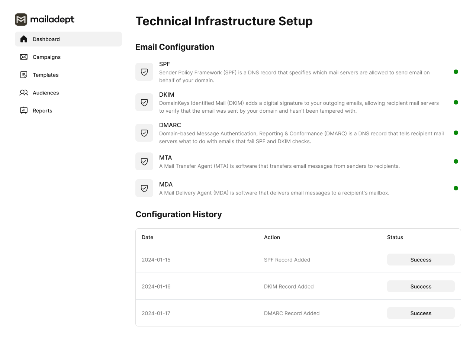Viewport: 476px width, 338px height.
Task: Click Success status for DMARC Record Added
Action: [x=421, y=313]
